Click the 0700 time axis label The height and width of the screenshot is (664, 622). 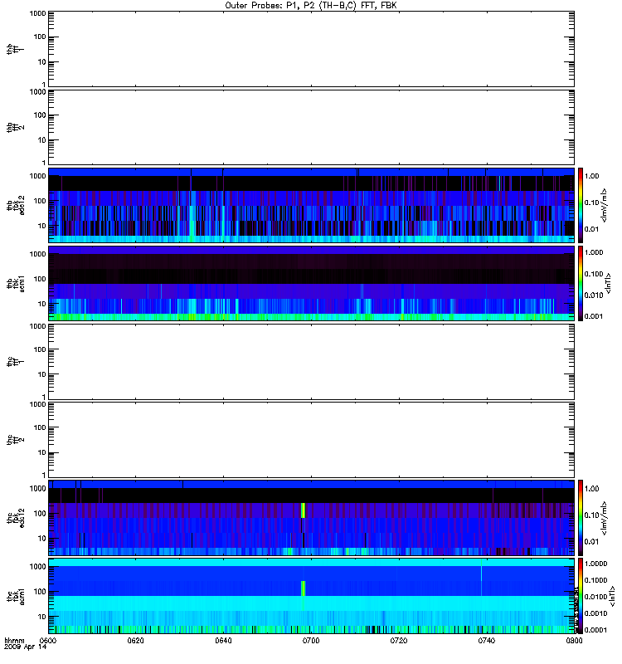pyautogui.click(x=311, y=641)
